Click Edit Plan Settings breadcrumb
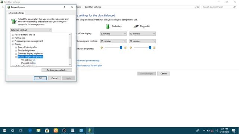 pyautogui.click(x=93, y=7)
